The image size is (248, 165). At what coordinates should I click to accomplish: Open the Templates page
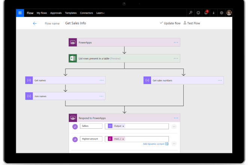(71, 13)
